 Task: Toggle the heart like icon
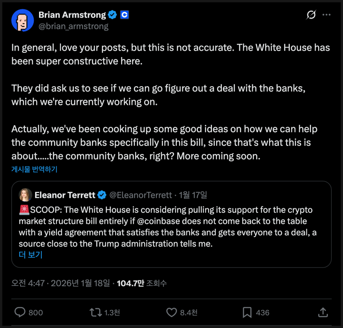[x=171, y=312]
